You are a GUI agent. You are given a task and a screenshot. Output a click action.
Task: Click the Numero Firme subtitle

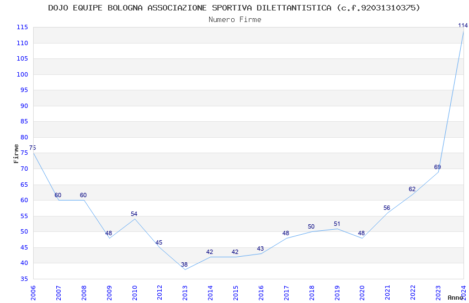[235, 20]
